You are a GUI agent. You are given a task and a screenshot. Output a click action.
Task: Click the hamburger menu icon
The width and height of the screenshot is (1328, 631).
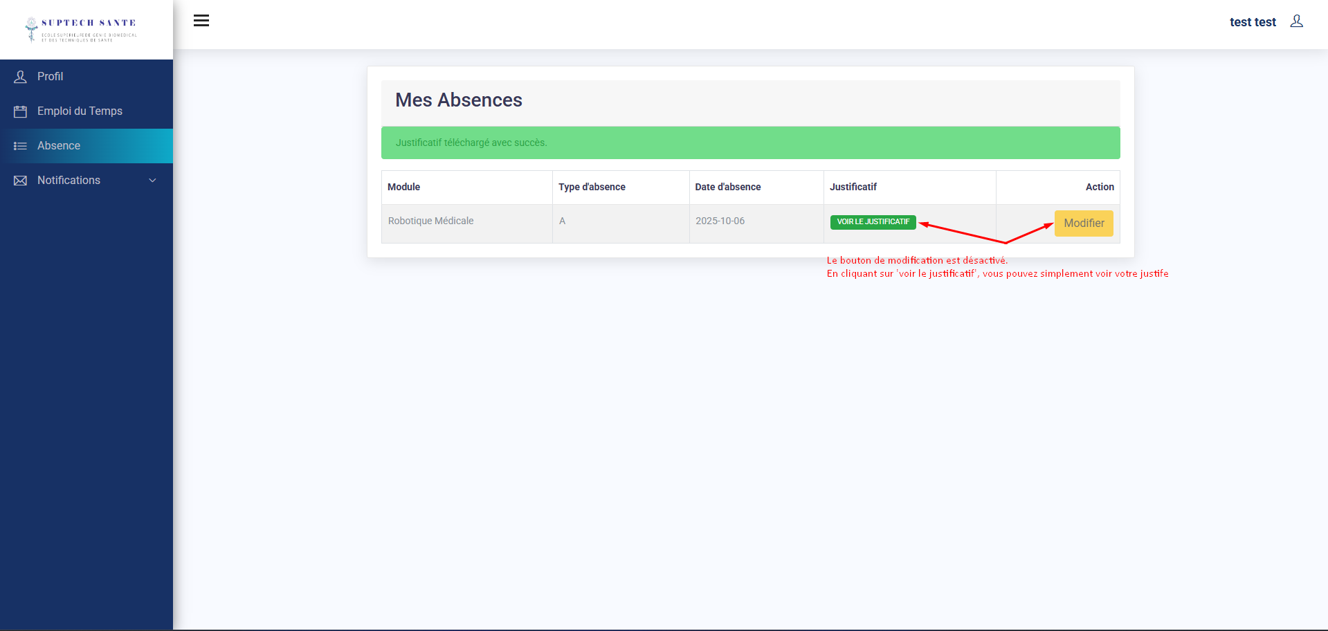(201, 21)
